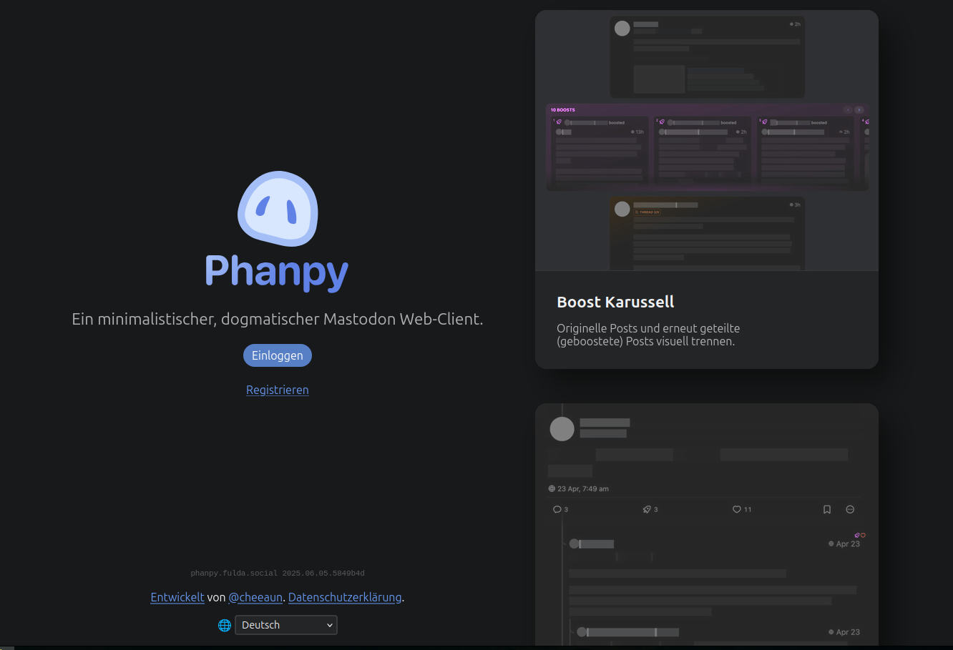The width and height of the screenshot is (953, 650).
Task: Click the tagline 'Ein minimalistischer, dogmatischer Mastodon Web-Client.'
Action: pyautogui.click(x=278, y=319)
